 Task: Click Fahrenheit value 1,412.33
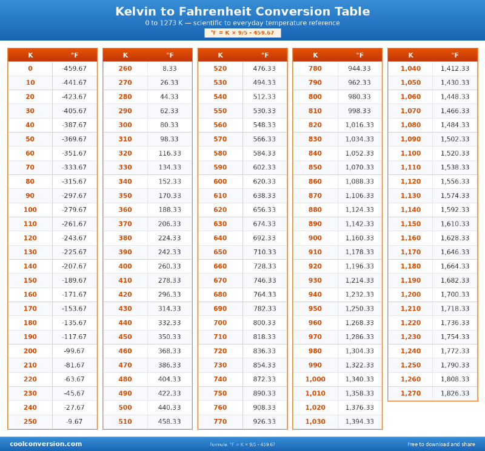click(x=455, y=68)
